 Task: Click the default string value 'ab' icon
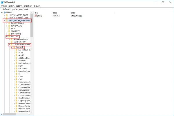pos(36,16)
